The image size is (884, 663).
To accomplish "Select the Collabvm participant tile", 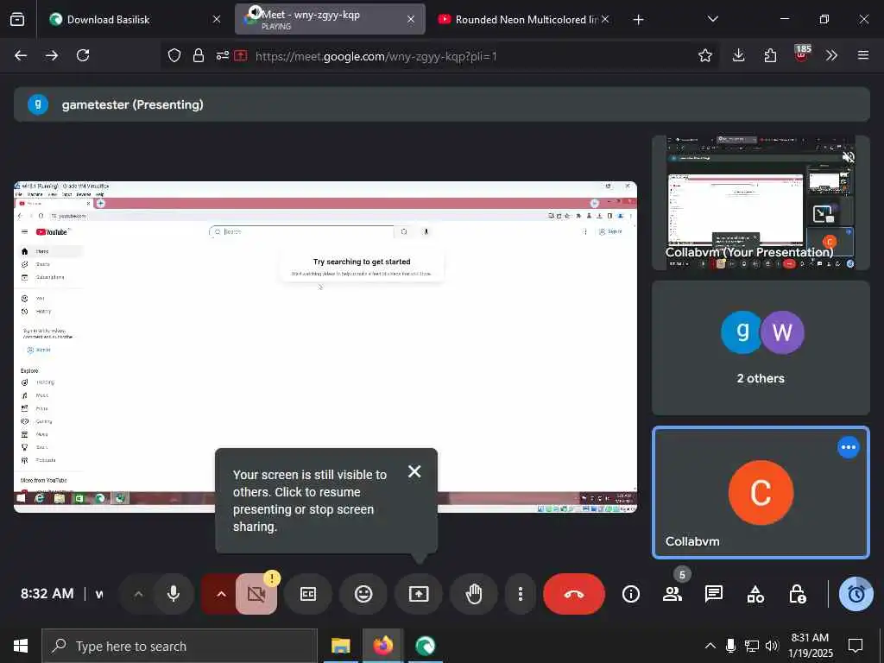I will pyautogui.click(x=761, y=492).
